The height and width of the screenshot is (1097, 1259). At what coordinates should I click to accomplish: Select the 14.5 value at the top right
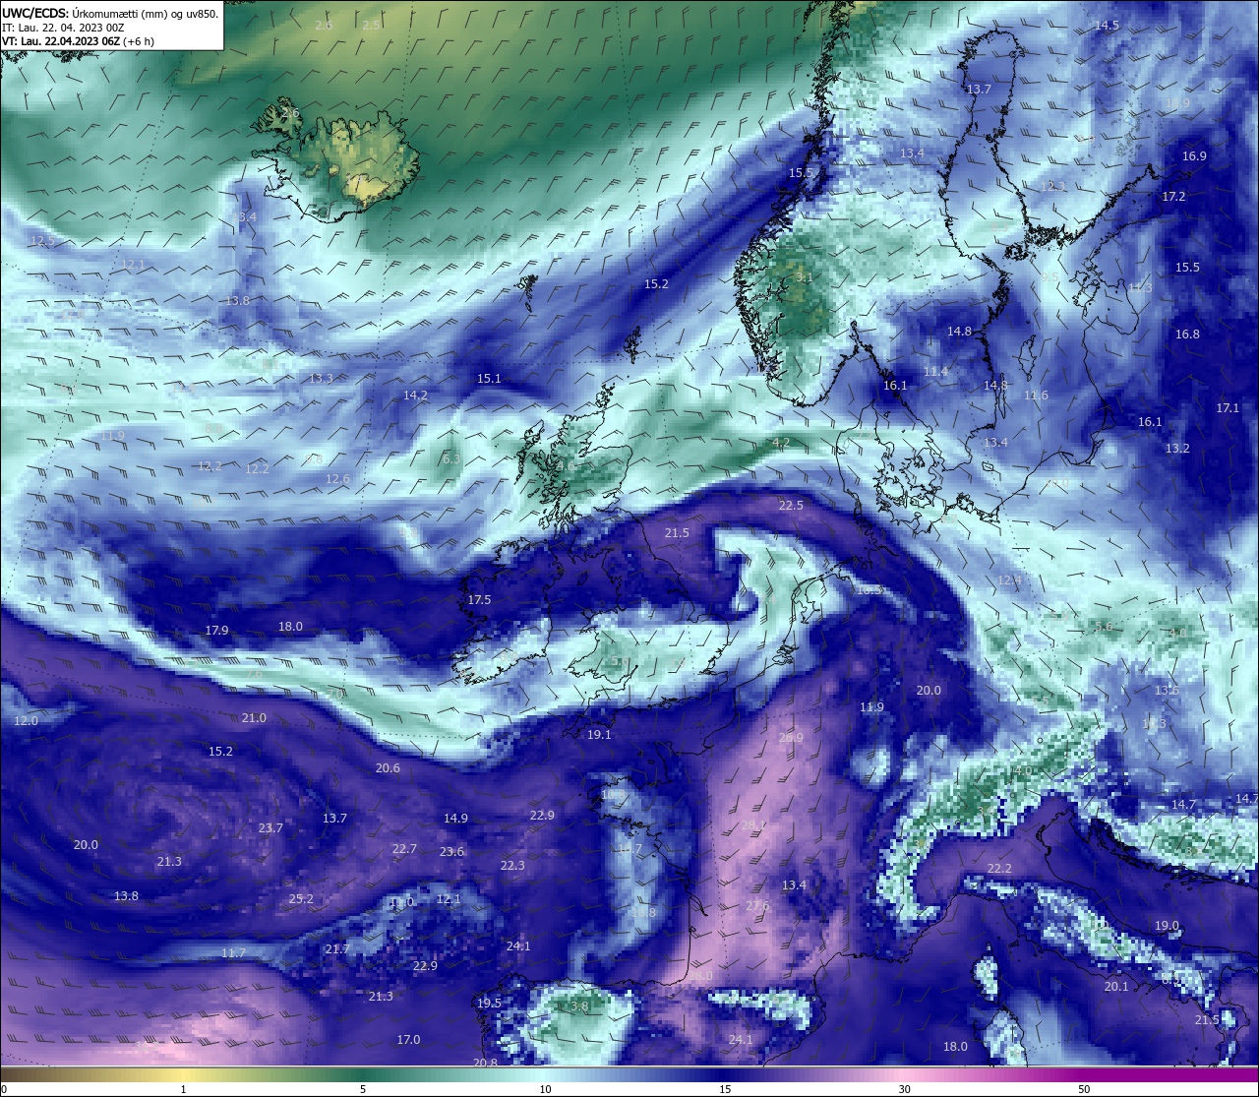1107,26
